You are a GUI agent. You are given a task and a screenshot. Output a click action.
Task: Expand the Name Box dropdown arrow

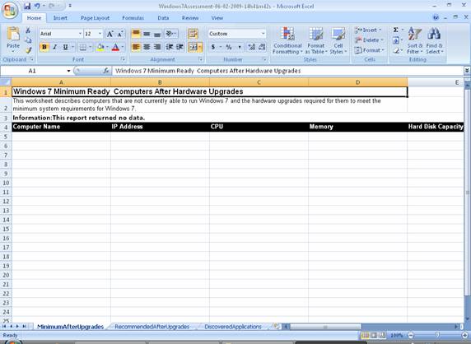(x=69, y=71)
